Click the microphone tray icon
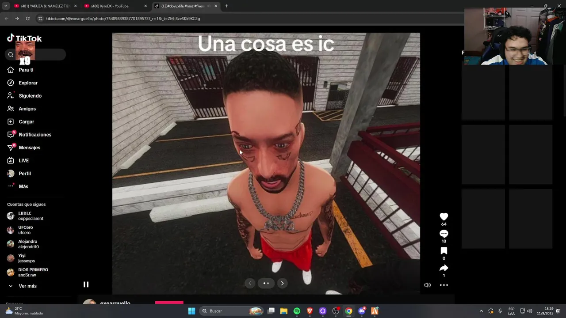The image size is (566, 318). pyautogui.click(x=500, y=311)
